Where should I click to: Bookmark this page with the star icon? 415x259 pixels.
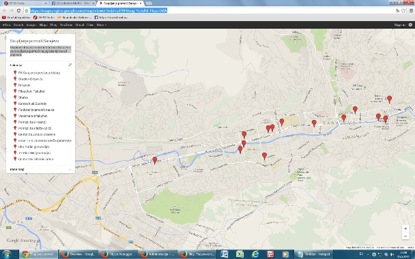coord(403,11)
